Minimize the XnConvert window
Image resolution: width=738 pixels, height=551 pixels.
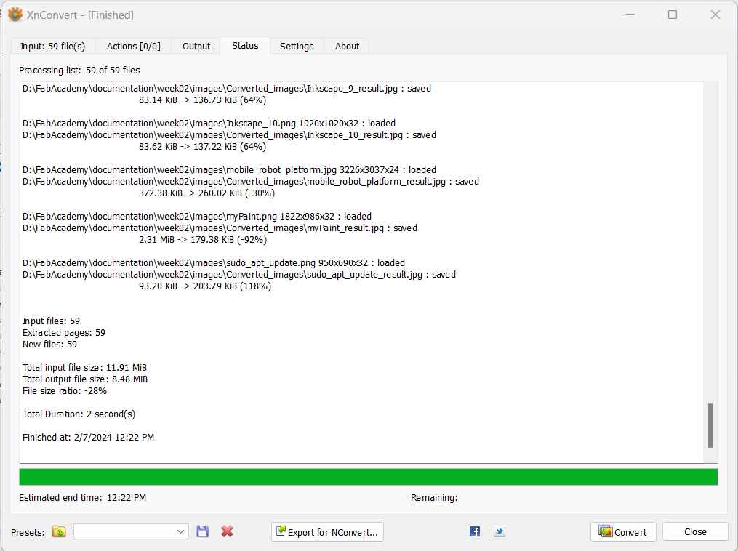(x=630, y=15)
